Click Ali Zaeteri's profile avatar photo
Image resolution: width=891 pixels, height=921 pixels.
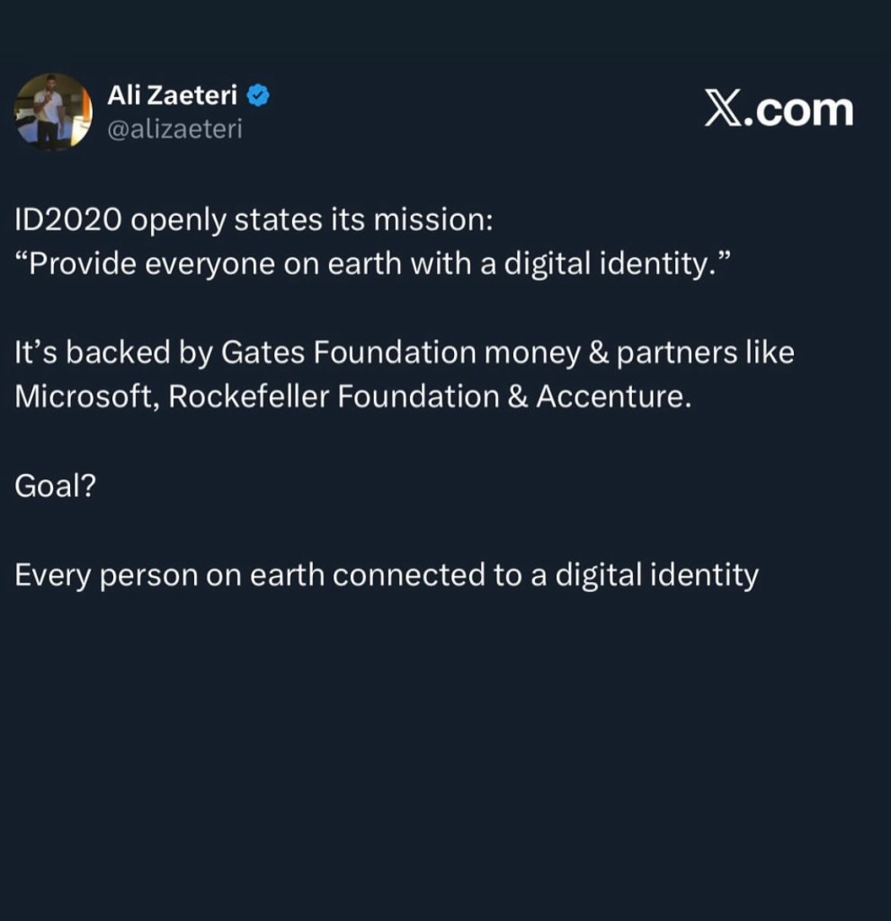pyautogui.click(x=53, y=112)
